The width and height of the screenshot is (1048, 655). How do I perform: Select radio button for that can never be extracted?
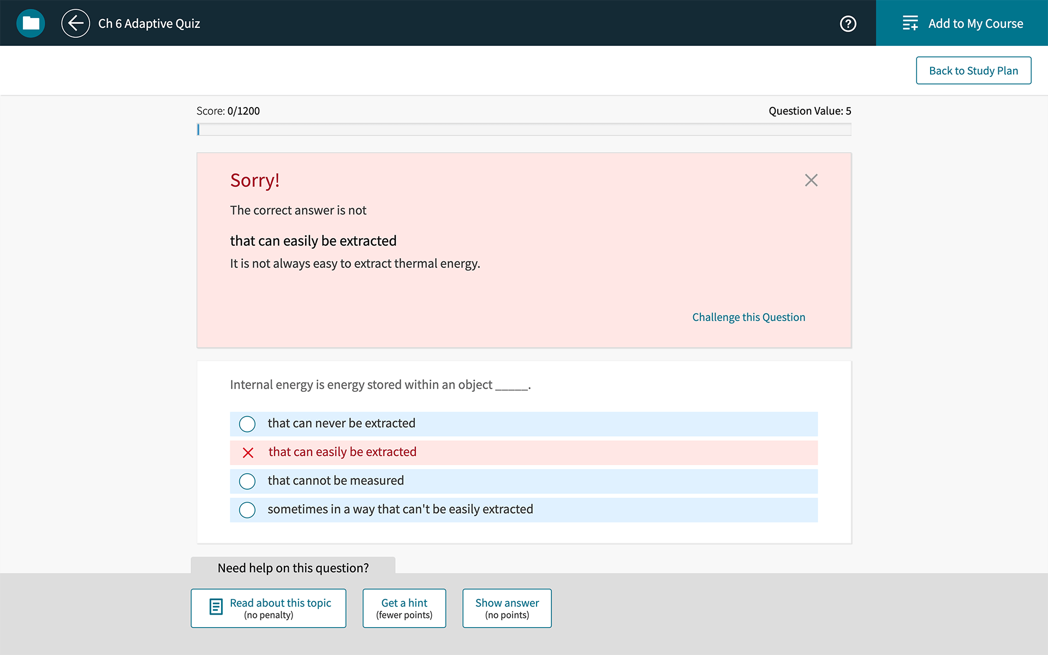pyautogui.click(x=247, y=424)
